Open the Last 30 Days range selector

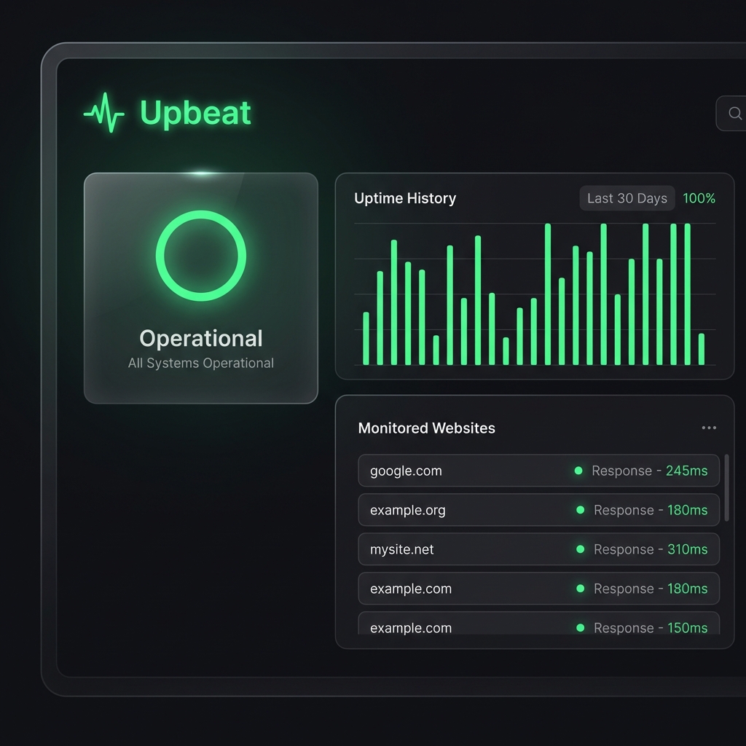pyautogui.click(x=627, y=198)
